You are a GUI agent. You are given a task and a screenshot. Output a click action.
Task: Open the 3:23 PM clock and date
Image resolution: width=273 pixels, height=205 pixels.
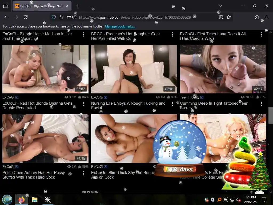click(250, 200)
